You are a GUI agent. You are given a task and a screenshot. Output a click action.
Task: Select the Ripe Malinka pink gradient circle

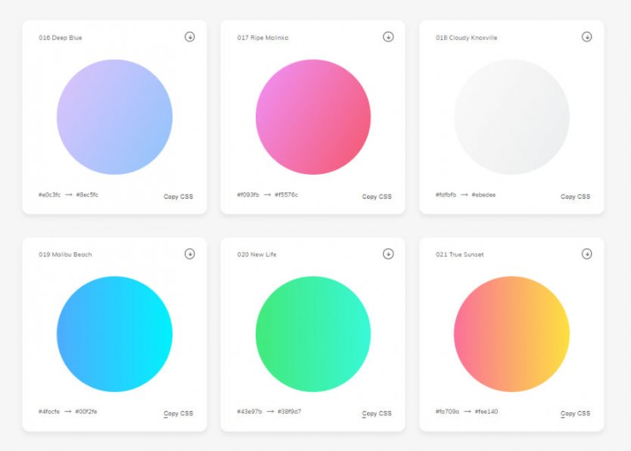click(314, 117)
